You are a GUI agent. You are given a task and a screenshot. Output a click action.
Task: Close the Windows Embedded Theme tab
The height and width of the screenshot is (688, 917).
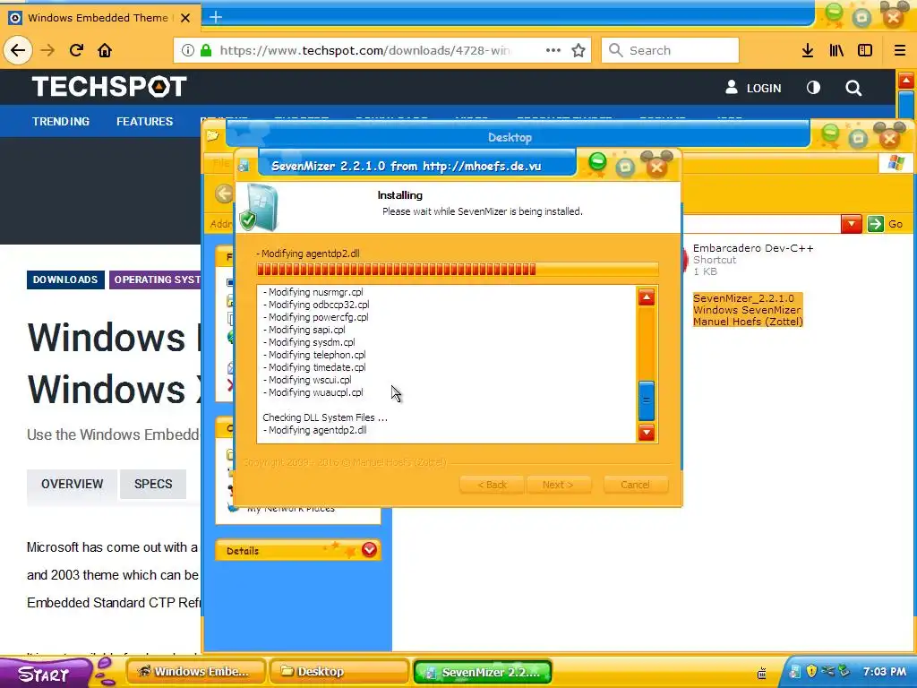coord(185,18)
